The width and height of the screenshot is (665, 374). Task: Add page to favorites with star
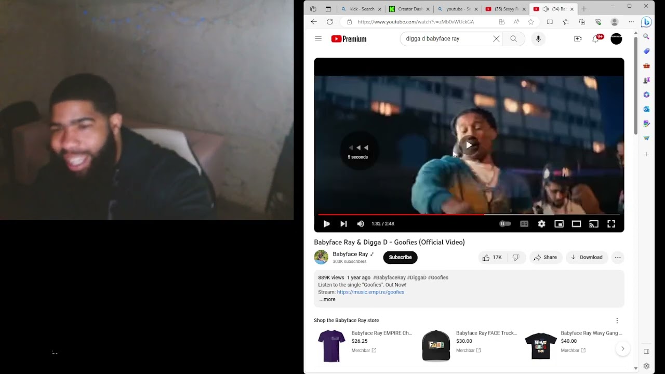(x=530, y=22)
